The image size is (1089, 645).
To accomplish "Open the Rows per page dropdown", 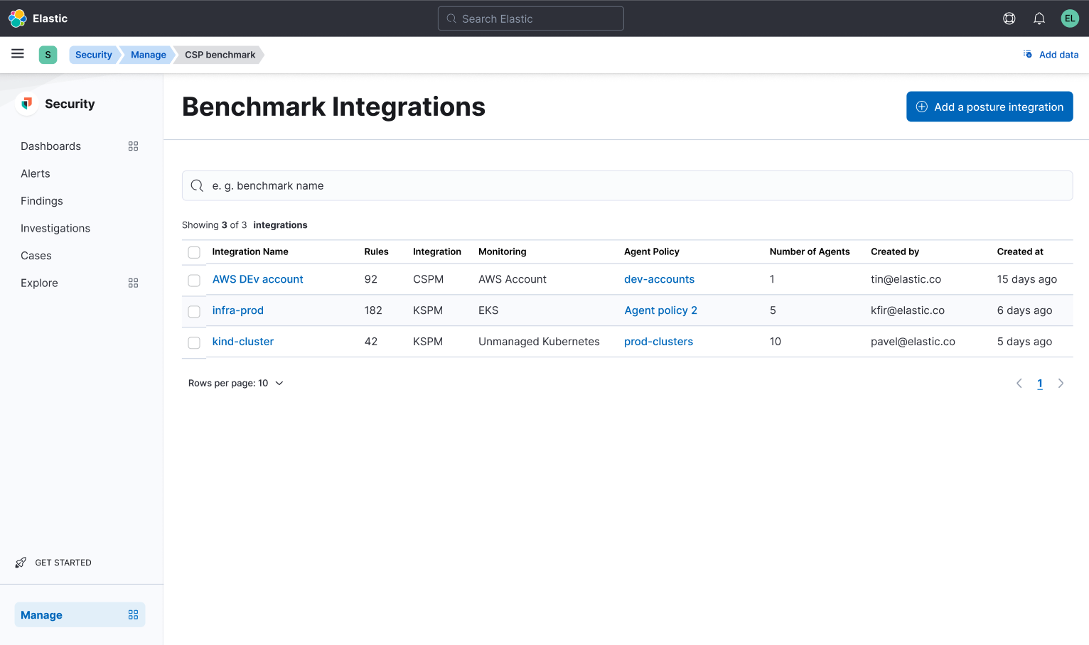I will click(x=236, y=383).
